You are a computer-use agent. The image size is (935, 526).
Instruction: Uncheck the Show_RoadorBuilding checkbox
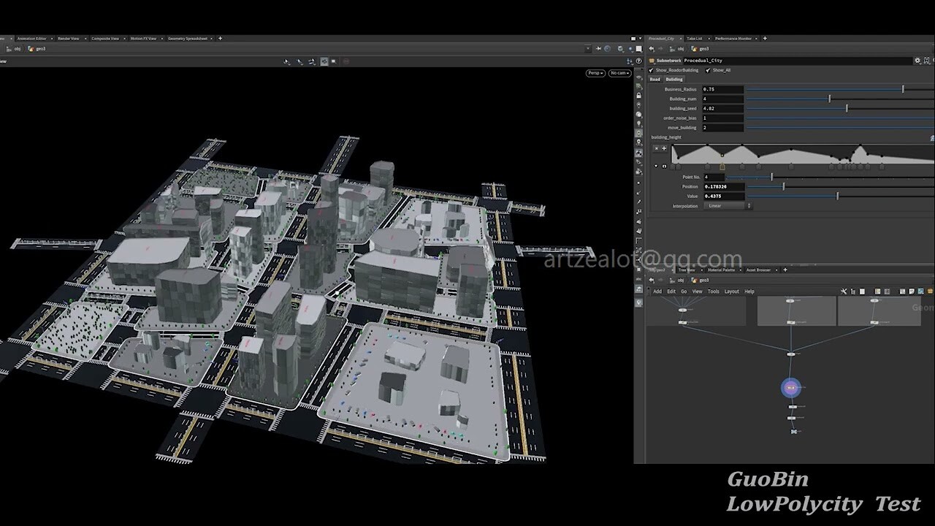click(652, 70)
